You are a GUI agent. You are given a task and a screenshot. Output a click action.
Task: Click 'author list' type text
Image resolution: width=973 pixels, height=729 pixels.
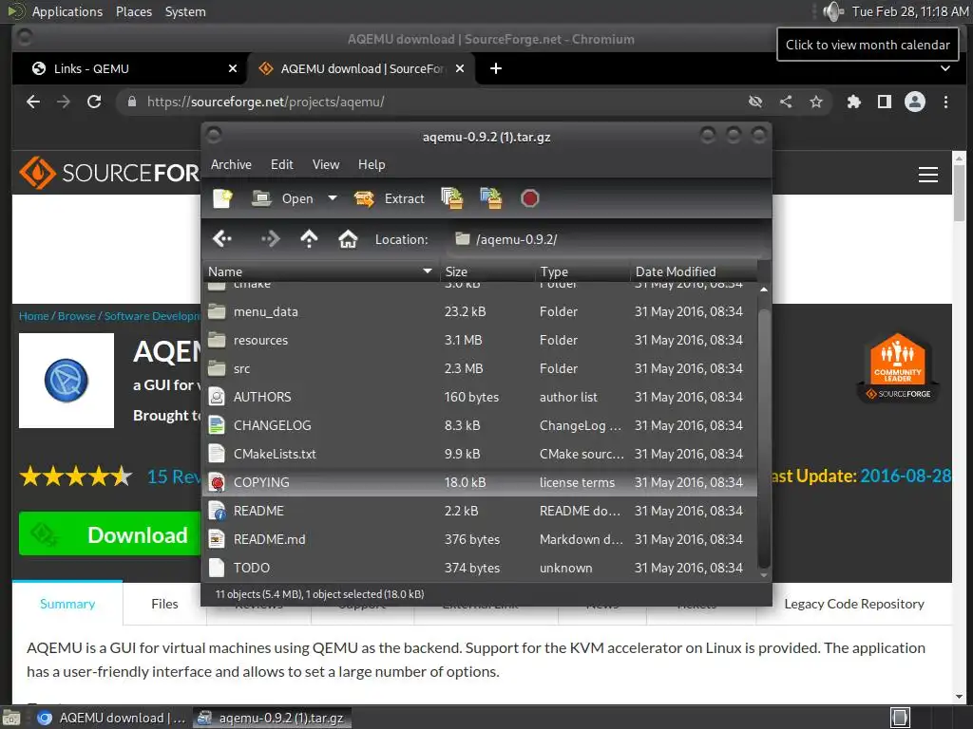click(568, 397)
